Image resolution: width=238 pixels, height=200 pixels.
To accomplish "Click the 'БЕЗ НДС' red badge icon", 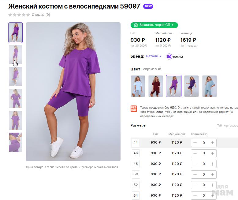I will pyautogui.click(x=134, y=109).
